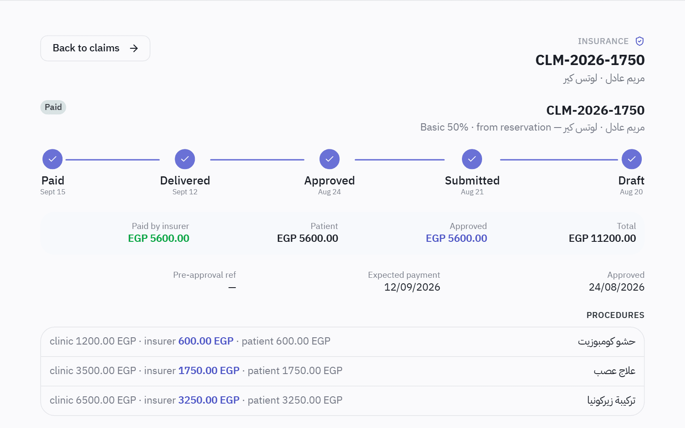685x428 pixels.
Task: Click the paid by insurer amount EGP 5600.00
Action: [159, 238]
